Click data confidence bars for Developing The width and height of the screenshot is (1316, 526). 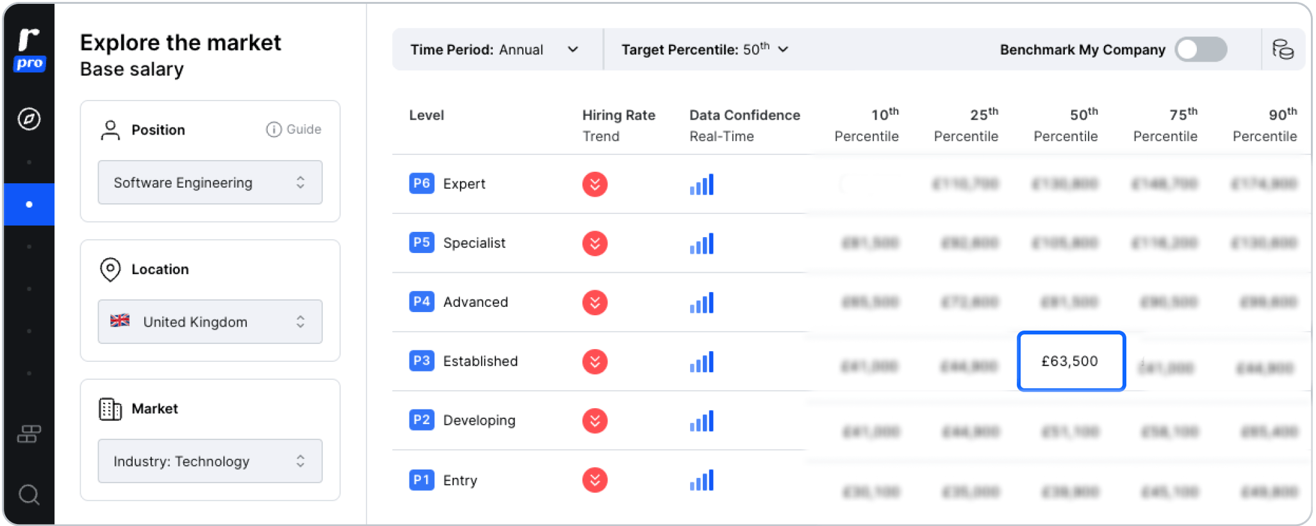tap(702, 421)
